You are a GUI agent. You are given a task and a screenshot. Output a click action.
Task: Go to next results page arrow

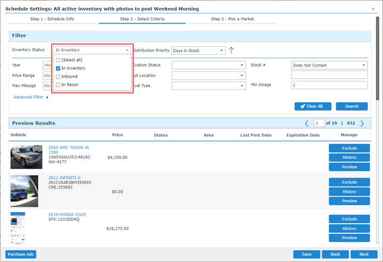pos(362,123)
